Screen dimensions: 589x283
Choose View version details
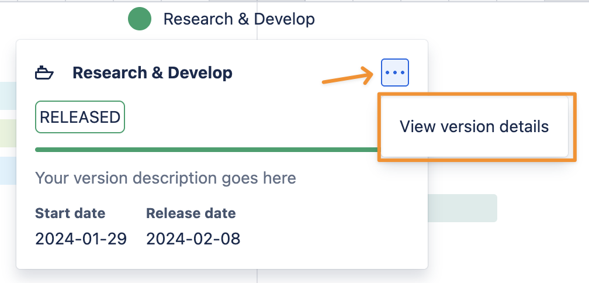[x=474, y=126]
